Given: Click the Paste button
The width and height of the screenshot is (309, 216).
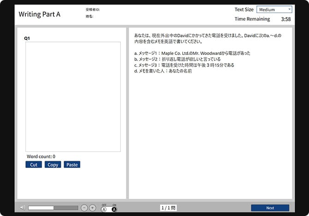Looking at the screenshot, I should 72,164.
